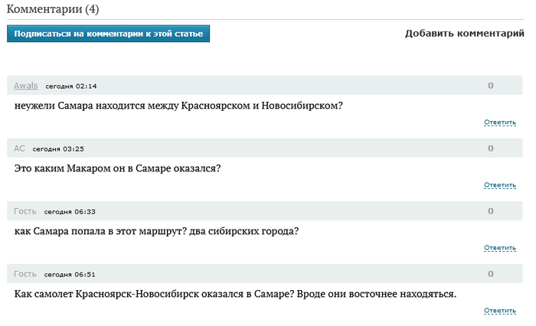This screenshot has width=536, height=326.
Task: Click the AC commenter name
Action: click(x=20, y=148)
